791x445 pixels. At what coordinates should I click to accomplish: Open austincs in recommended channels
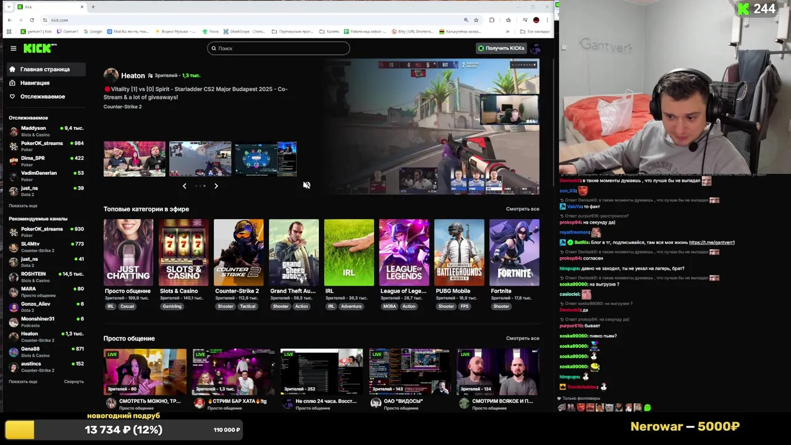tap(46, 367)
